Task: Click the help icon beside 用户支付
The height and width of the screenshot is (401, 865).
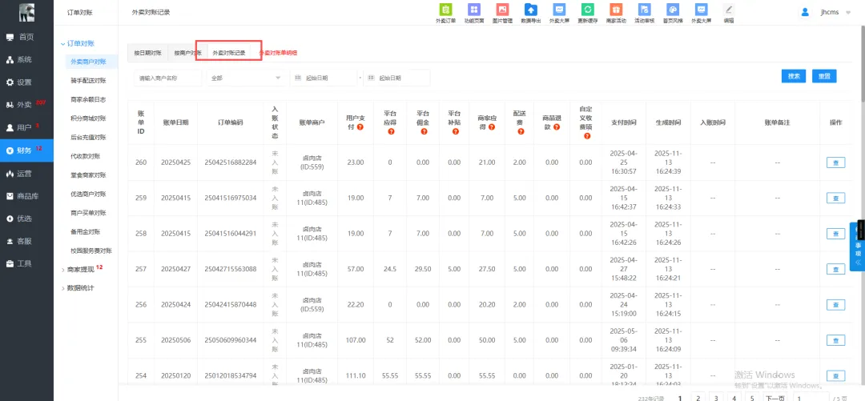Action: (361, 127)
